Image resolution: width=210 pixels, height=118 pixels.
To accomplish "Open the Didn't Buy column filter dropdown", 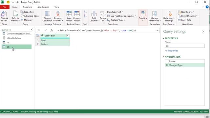I will pyautogui.click(x=68, y=36).
